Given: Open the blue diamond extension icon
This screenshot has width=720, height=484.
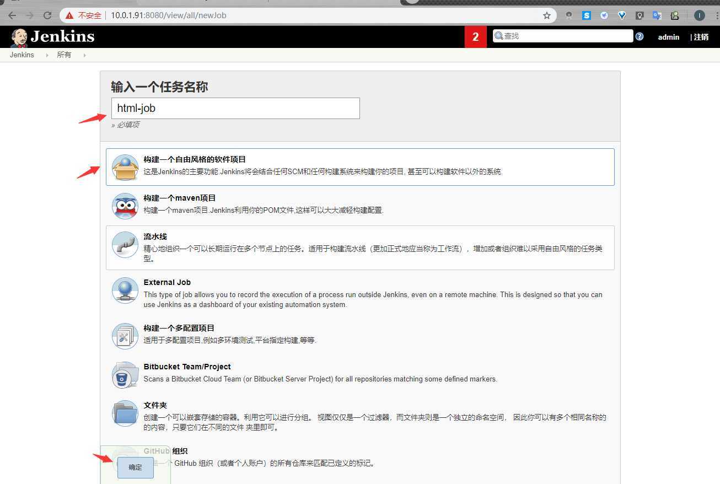Looking at the screenshot, I should coord(622,15).
